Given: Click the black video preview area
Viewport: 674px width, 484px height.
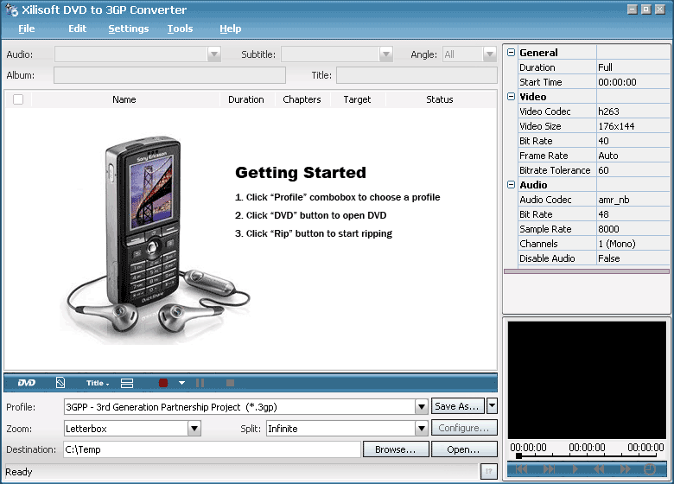Looking at the screenshot, I should 587,380.
